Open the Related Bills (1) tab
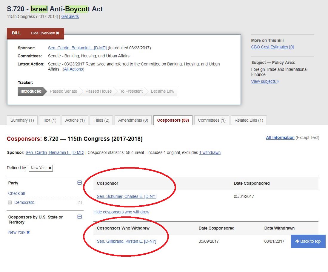The height and width of the screenshot is (272, 328). pyautogui.click(x=249, y=120)
